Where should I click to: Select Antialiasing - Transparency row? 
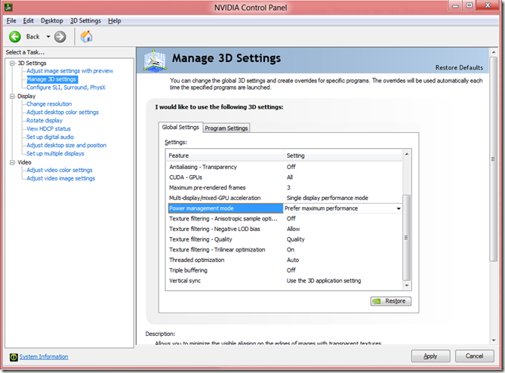click(x=285, y=167)
